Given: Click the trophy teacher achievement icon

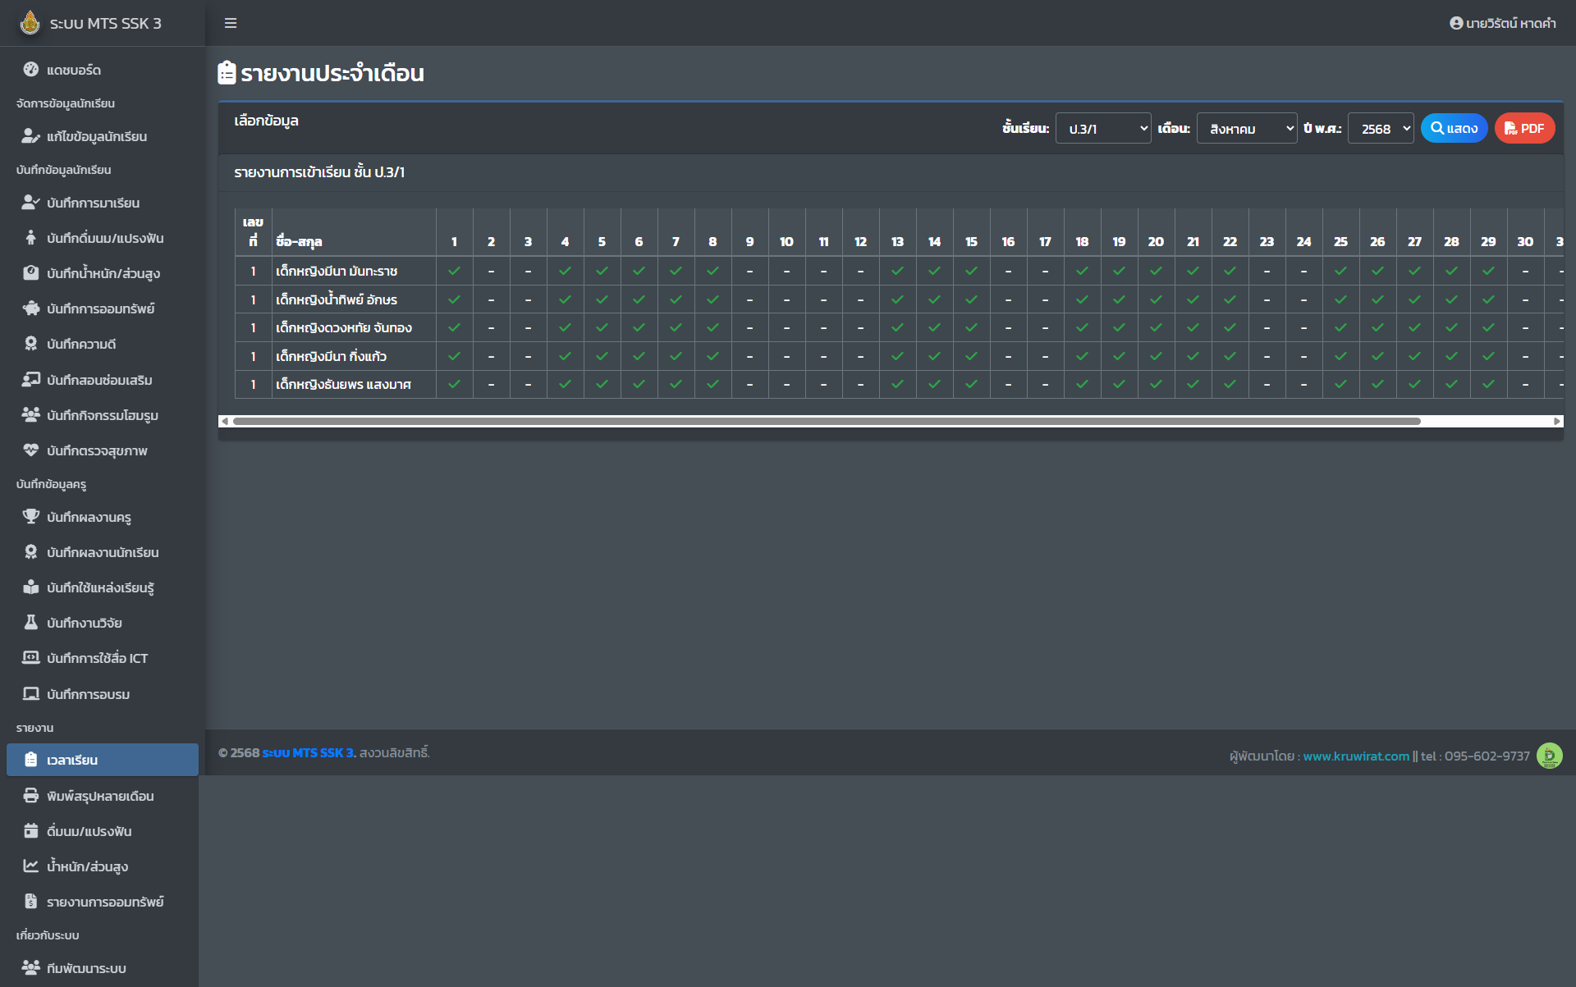Looking at the screenshot, I should [30, 517].
